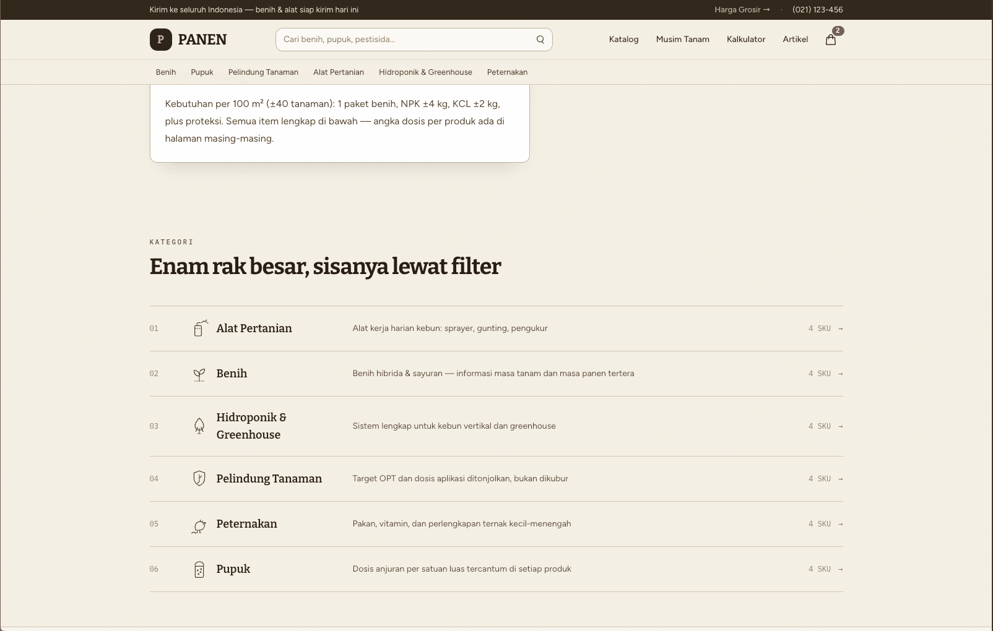The image size is (993, 631).
Task: Click the Pupuk fertilizer bag icon
Action: point(199,569)
